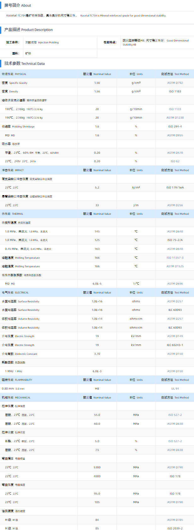Viewport: 194px width, 530px height.
Task: Click the ASTM D149 electric strength link
Action: (175, 336)
